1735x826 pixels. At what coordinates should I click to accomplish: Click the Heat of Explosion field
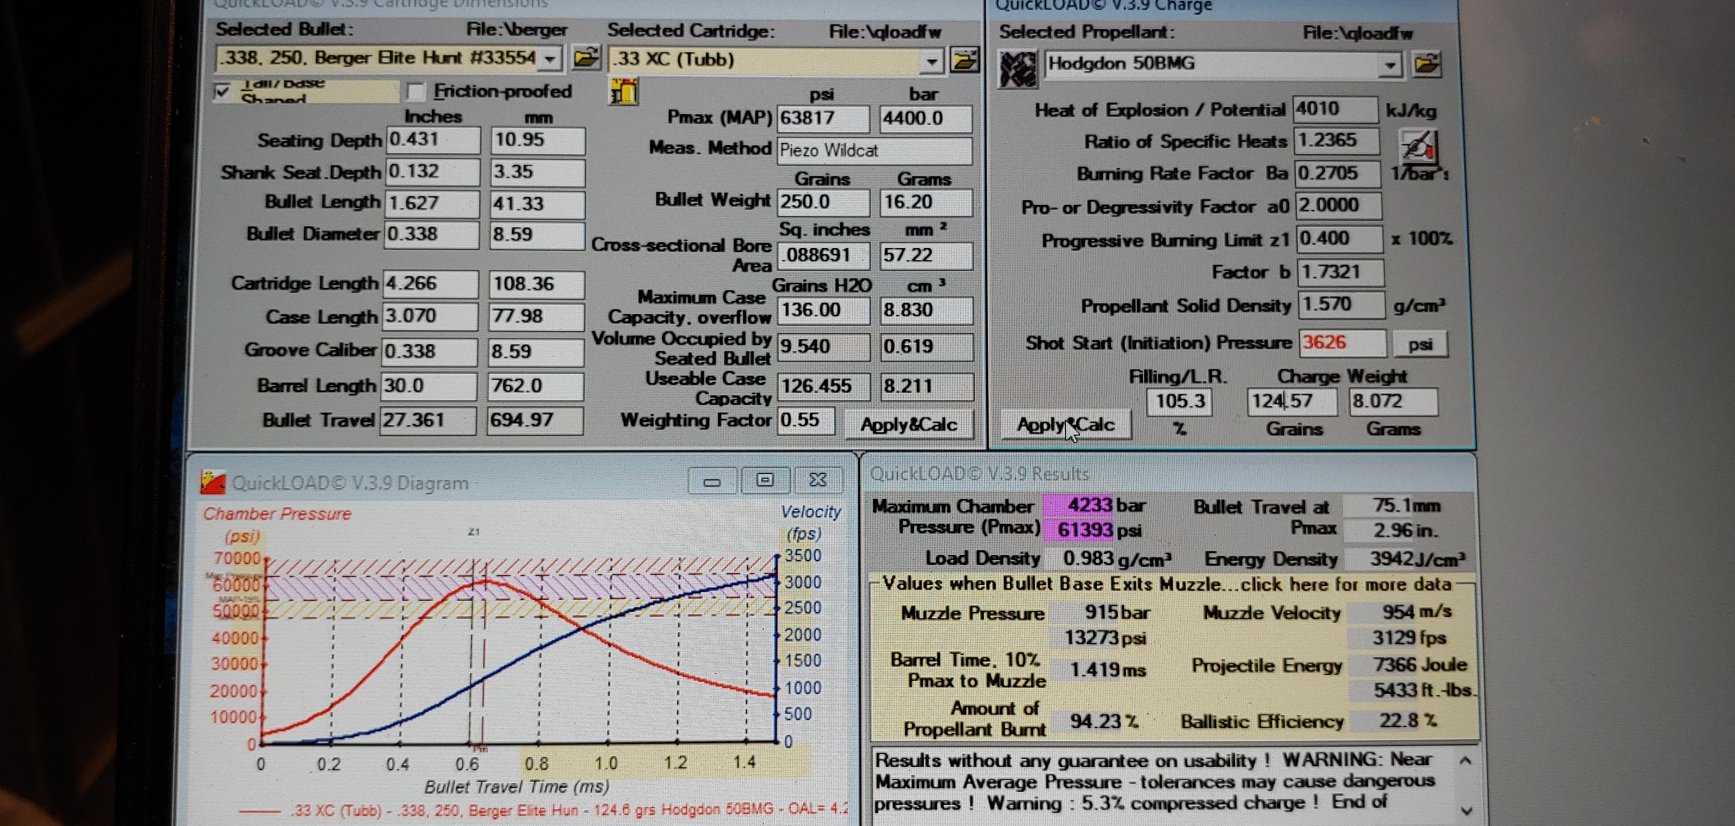1335,110
